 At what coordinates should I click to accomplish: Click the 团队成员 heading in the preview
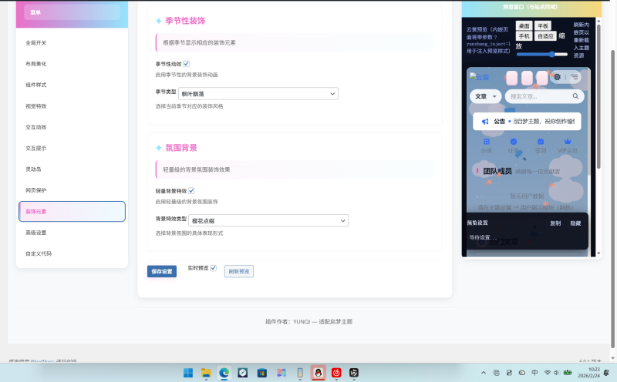tap(497, 171)
